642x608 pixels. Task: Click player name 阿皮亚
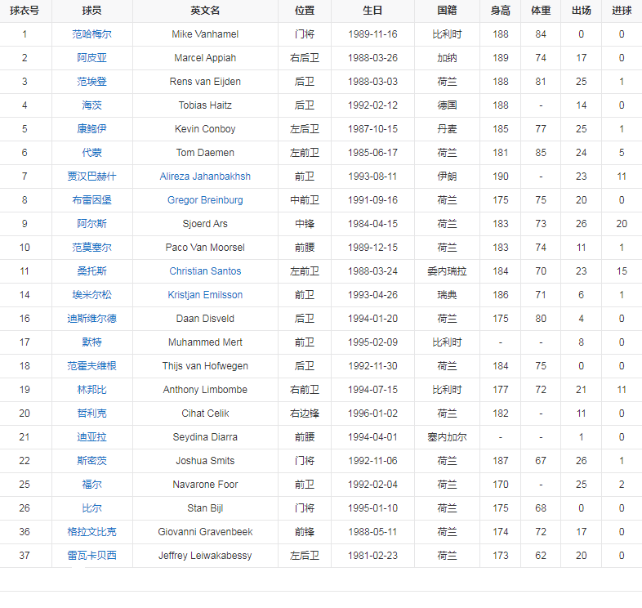click(x=91, y=58)
